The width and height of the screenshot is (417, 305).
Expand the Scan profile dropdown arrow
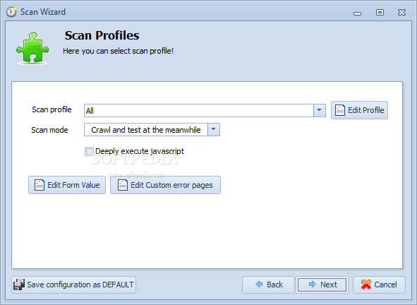[320, 110]
